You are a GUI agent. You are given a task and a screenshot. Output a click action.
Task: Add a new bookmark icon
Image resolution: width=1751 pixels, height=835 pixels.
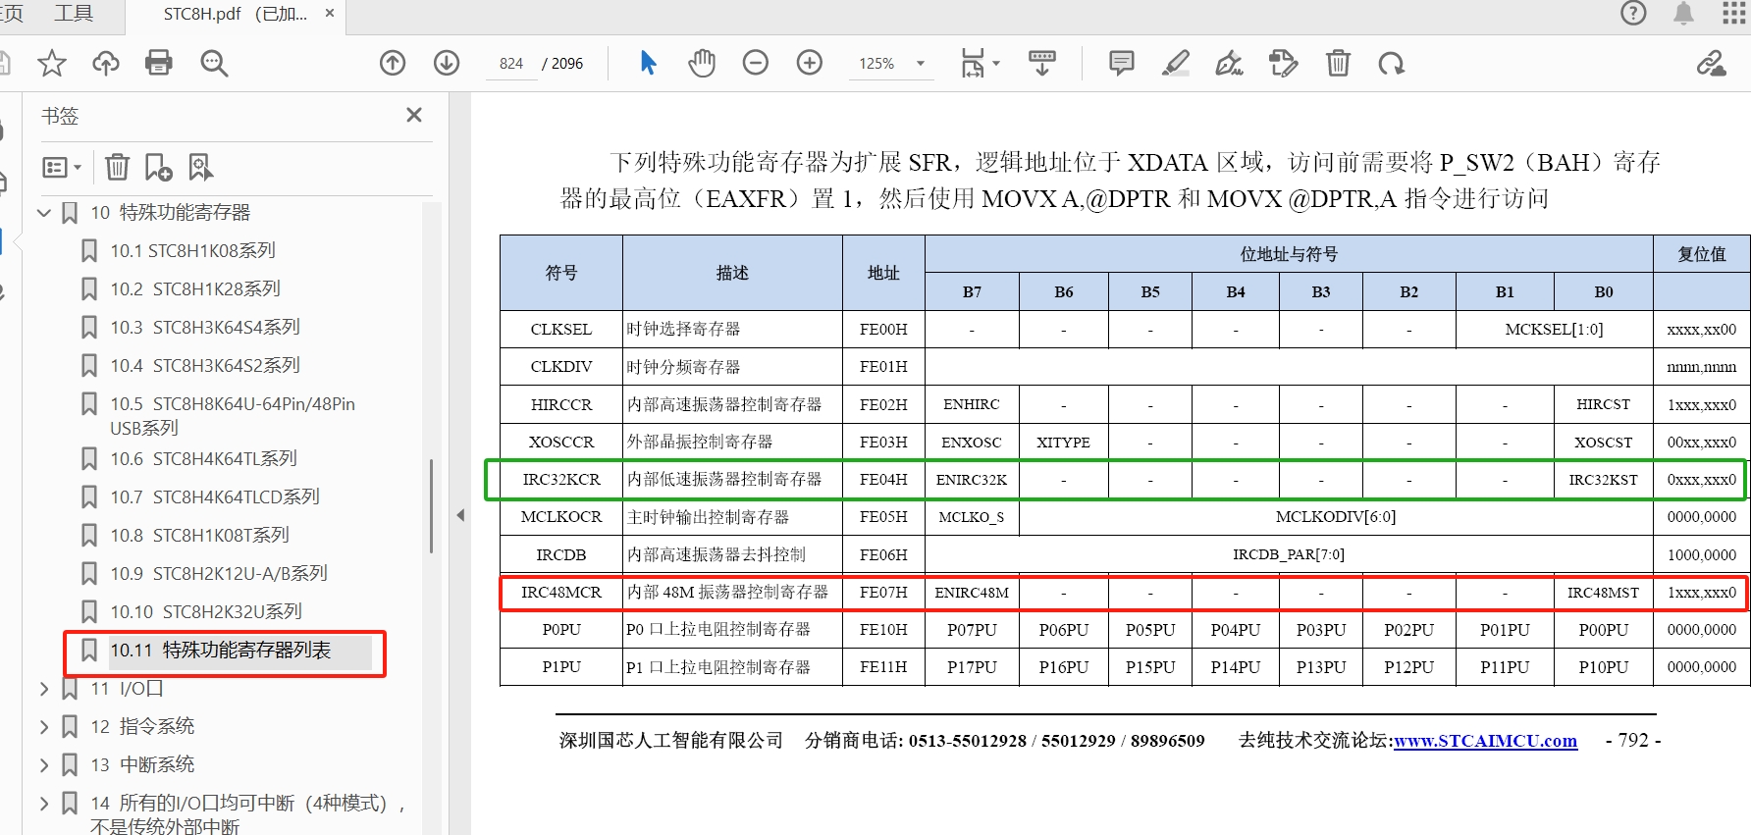(x=158, y=167)
